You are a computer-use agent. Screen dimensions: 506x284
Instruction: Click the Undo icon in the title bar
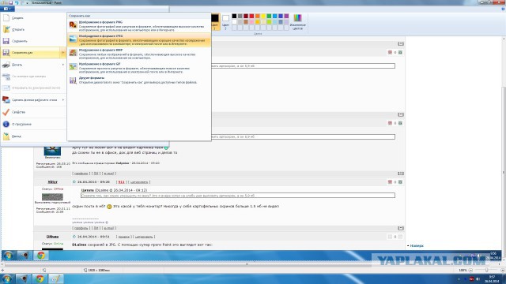click(17, 3)
